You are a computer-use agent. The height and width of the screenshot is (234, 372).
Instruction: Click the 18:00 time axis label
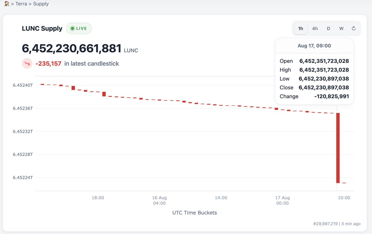click(98, 198)
